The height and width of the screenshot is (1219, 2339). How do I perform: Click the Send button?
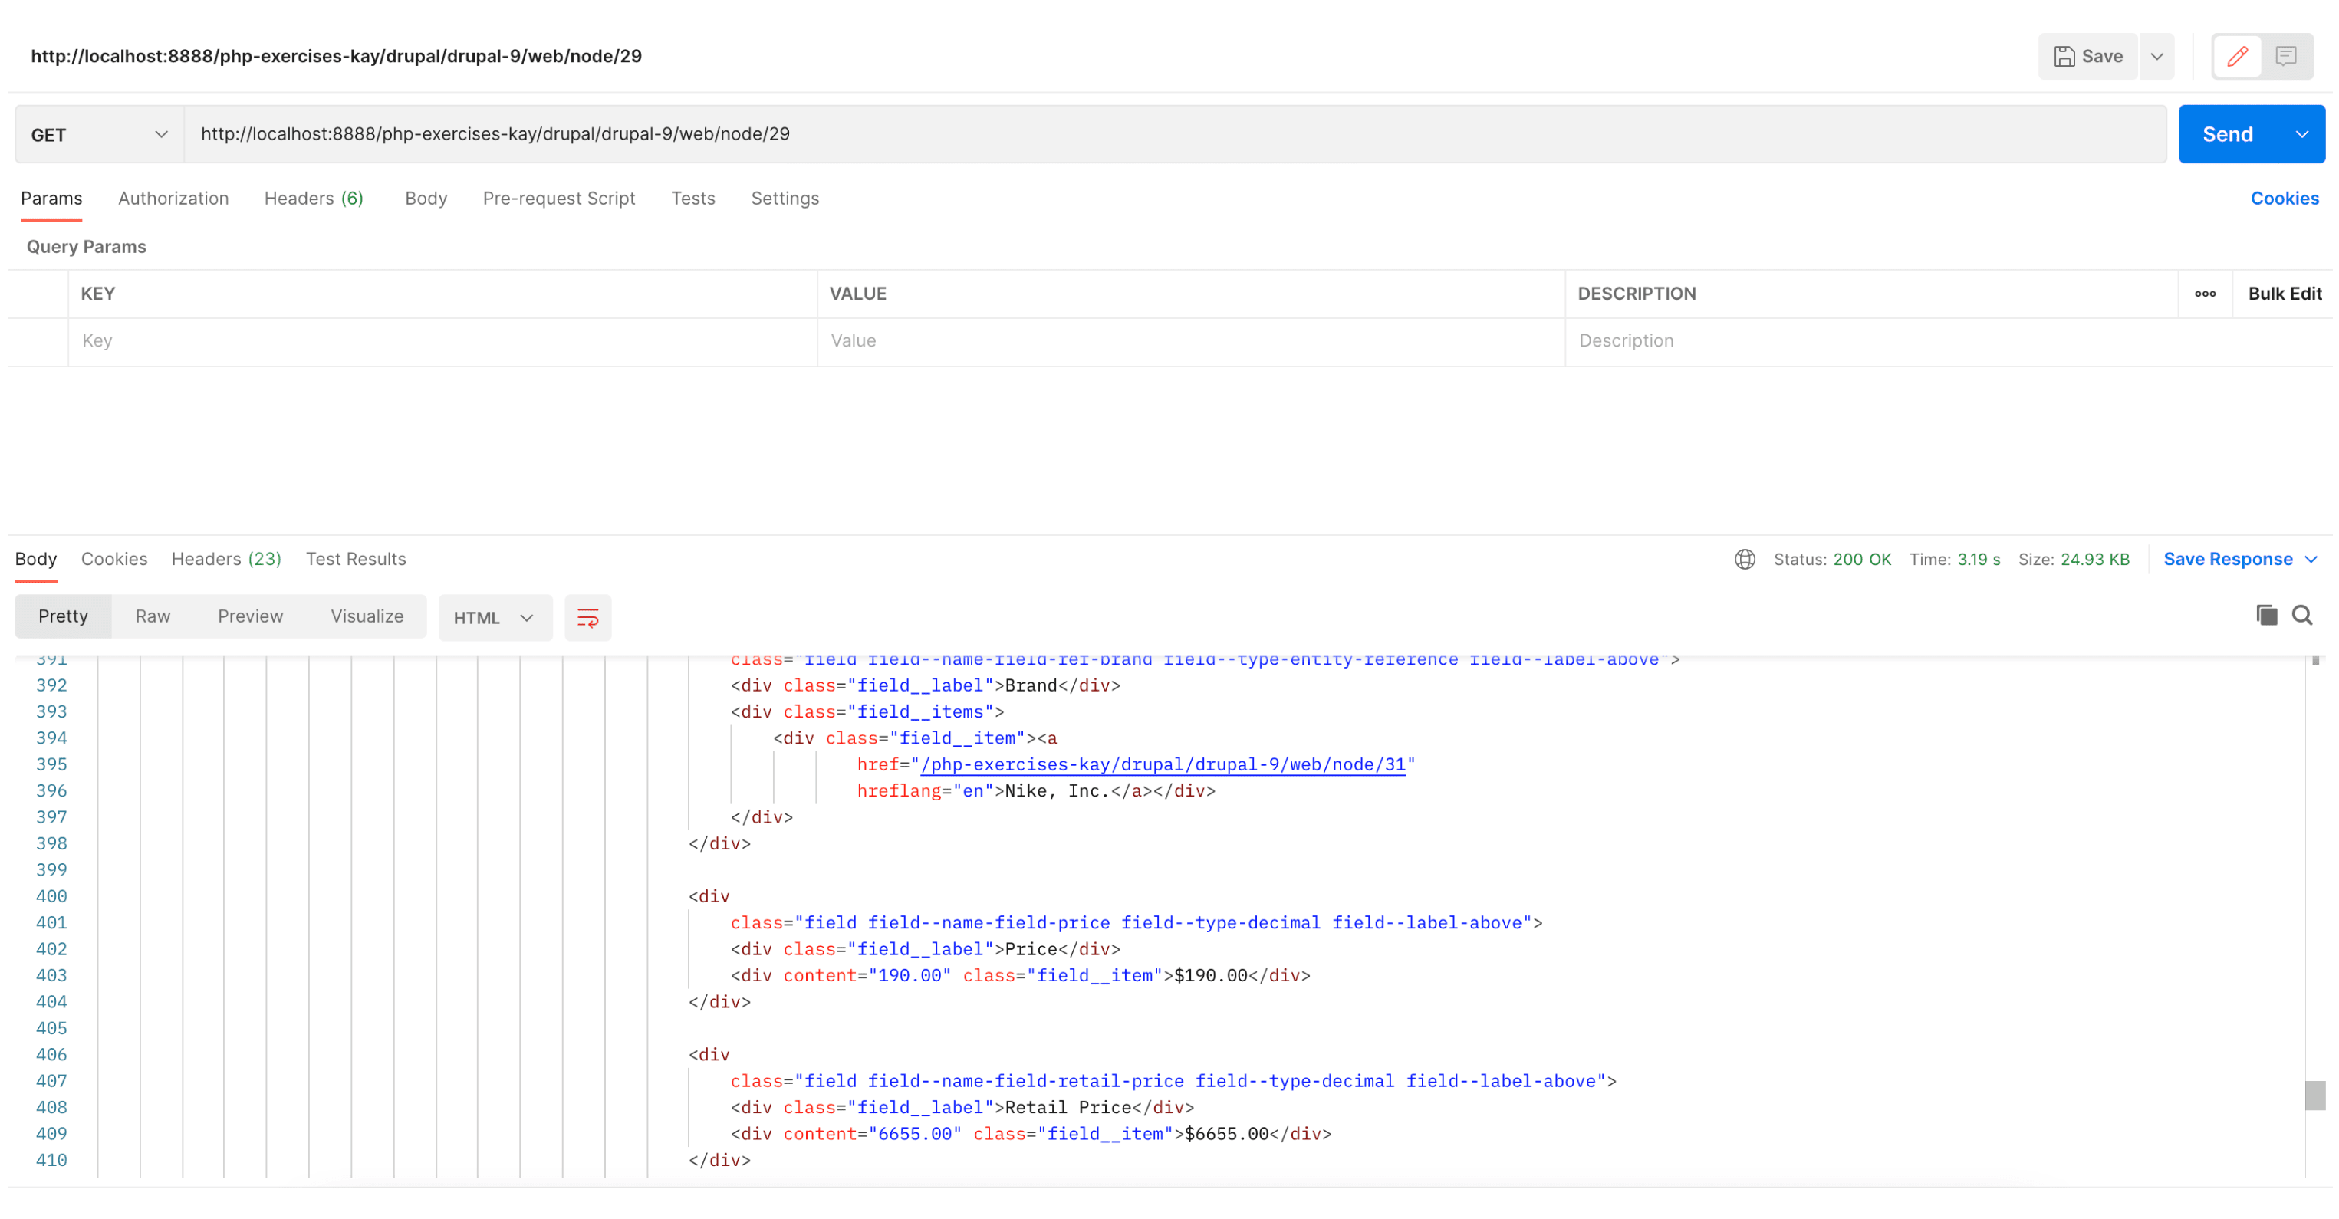click(2229, 134)
